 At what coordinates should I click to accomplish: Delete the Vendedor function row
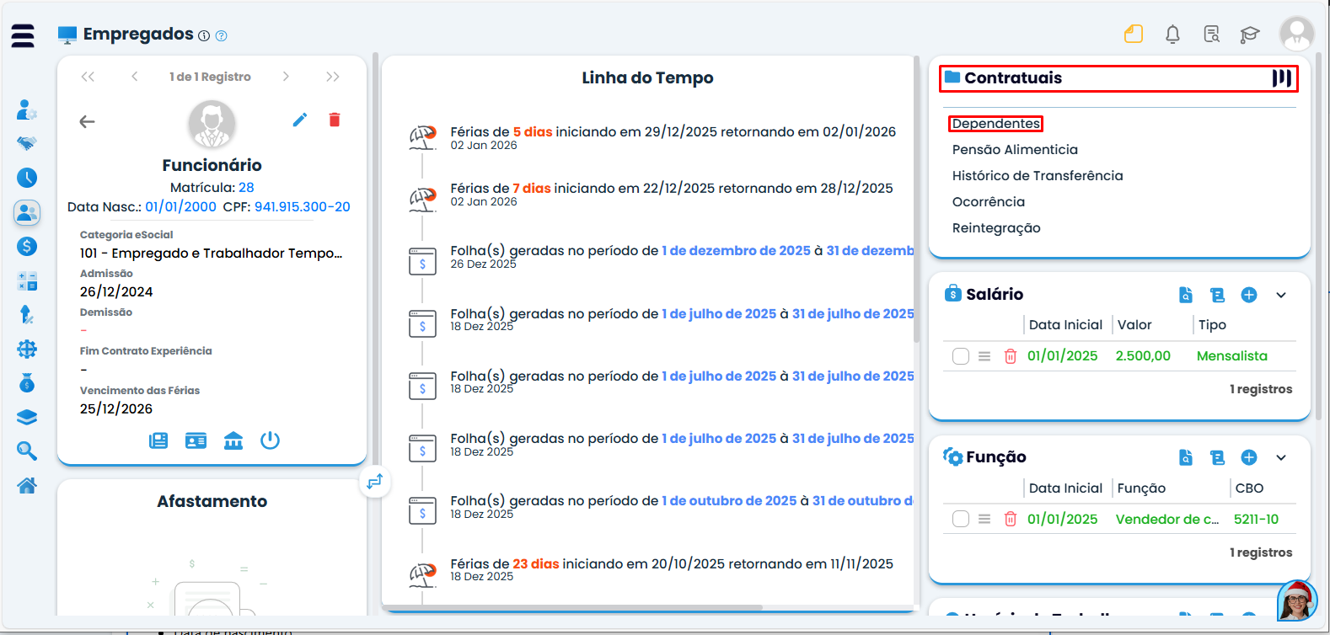pyautogui.click(x=1011, y=519)
